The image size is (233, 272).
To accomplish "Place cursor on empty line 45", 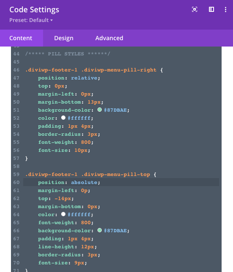I will tap(121, 62).
